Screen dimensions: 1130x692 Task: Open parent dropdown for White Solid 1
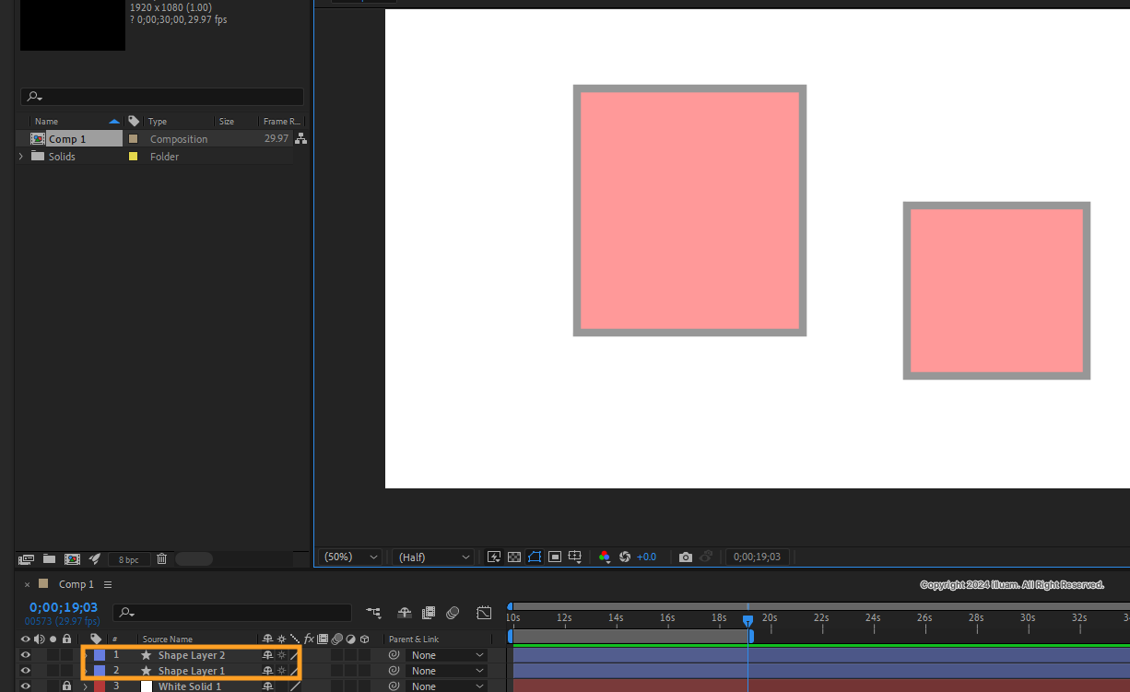[x=446, y=686]
